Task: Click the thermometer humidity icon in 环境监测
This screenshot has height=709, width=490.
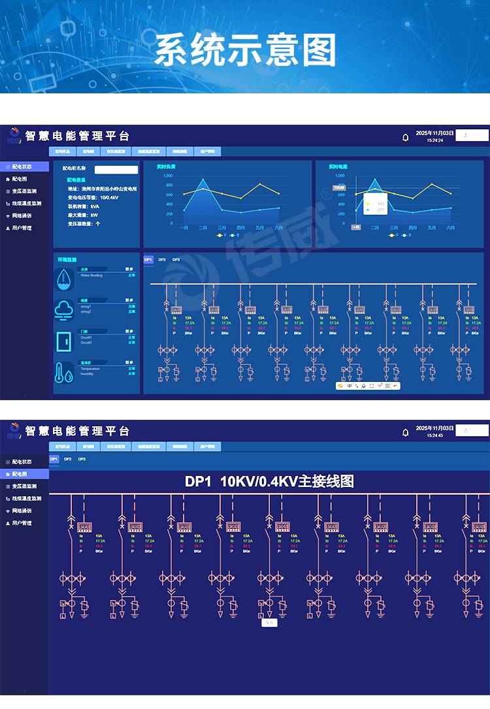Action: tap(65, 373)
